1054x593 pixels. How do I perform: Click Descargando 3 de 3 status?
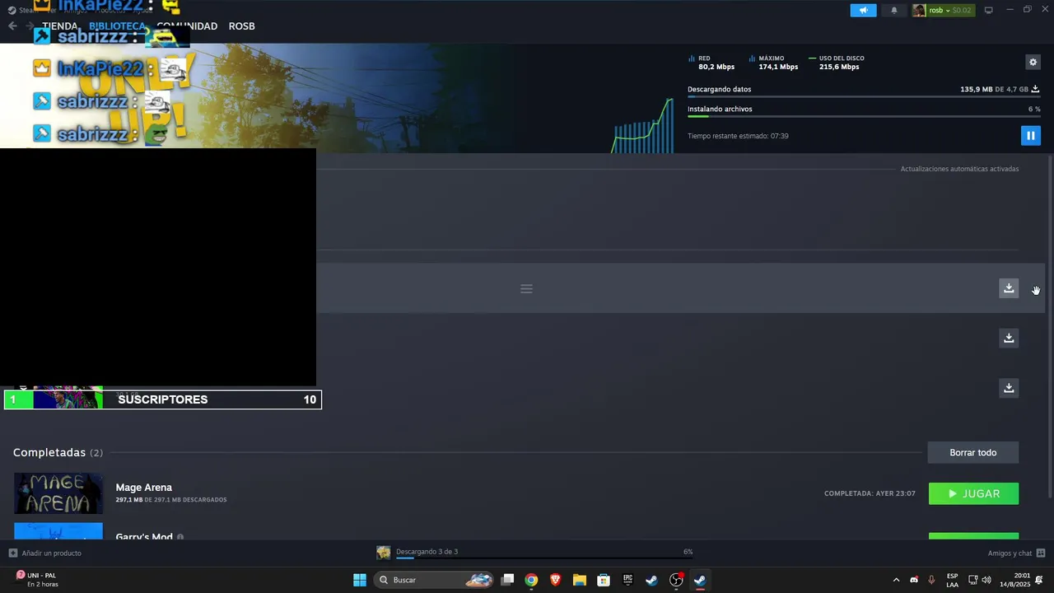(x=427, y=551)
